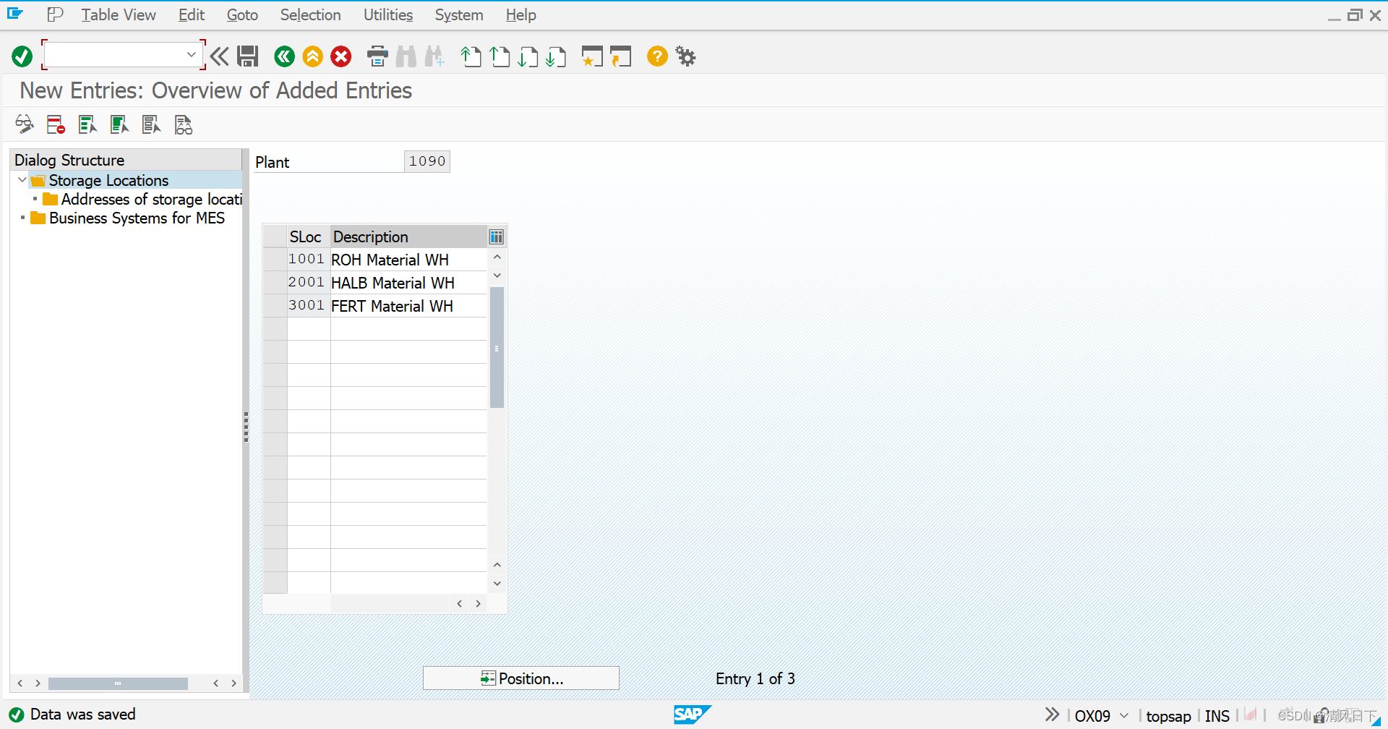
Task: Delete selected row with red-minus icon
Action: point(56,124)
